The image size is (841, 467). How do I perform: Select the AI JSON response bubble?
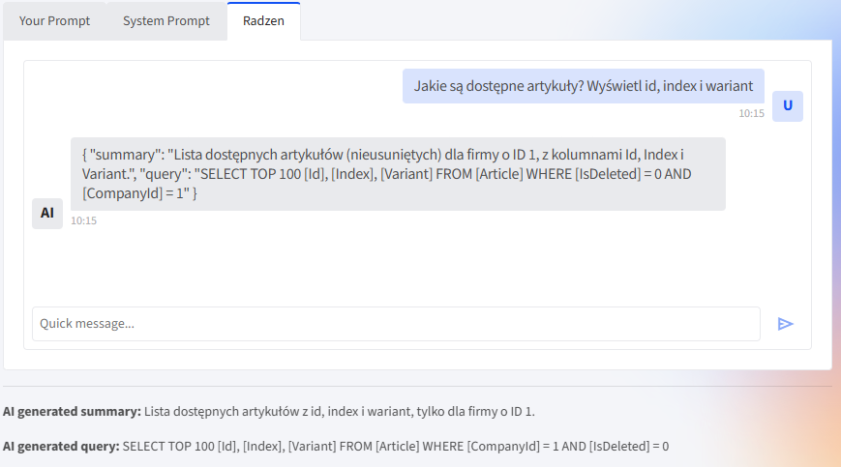397,174
